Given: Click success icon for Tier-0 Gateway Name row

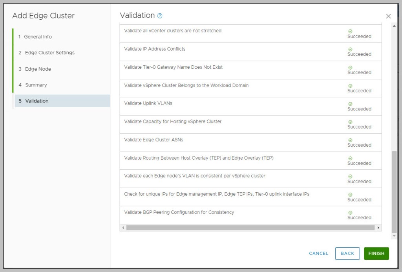Looking at the screenshot, I should tap(350, 68).
